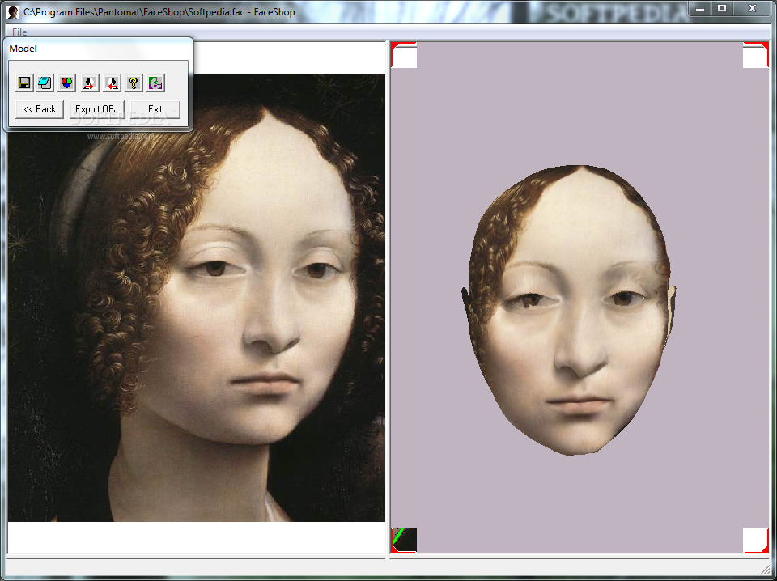Click the Export OBJ button
777x581 pixels.
coord(96,109)
